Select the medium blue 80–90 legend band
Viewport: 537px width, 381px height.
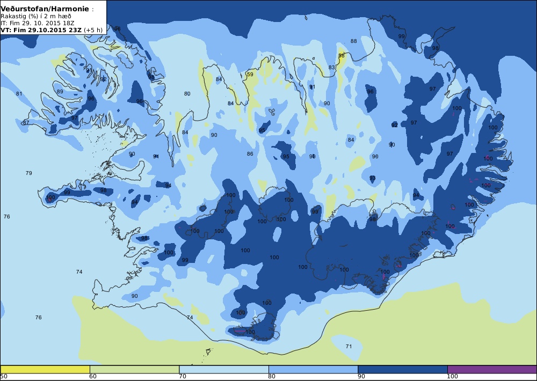pyautogui.click(x=314, y=369)
